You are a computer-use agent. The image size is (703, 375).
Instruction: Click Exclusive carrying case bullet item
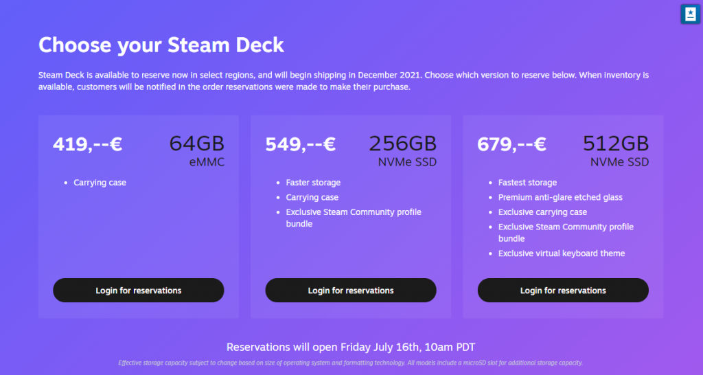point(542,212)
